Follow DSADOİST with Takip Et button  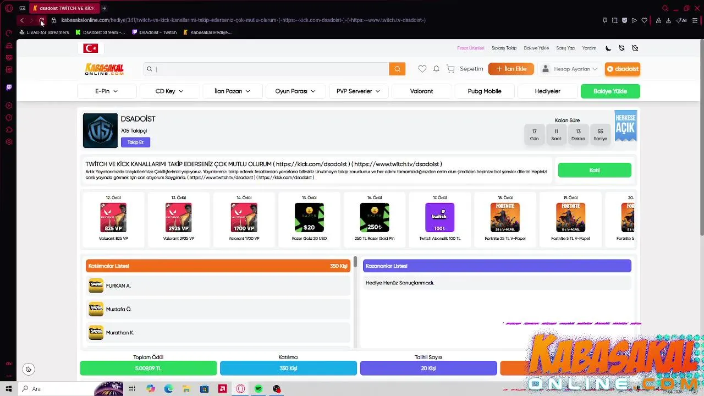(x=135, y=142)
